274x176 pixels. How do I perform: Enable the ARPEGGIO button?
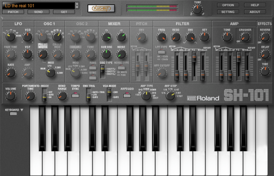[x=127, y=95]
